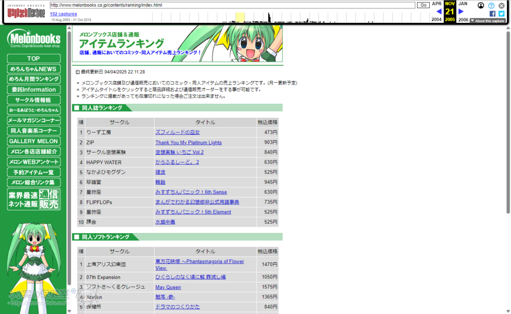Viewport: 511px width, 314px height.
Task: Share this capture on Facebook
Action: click(x=492, y=14)
